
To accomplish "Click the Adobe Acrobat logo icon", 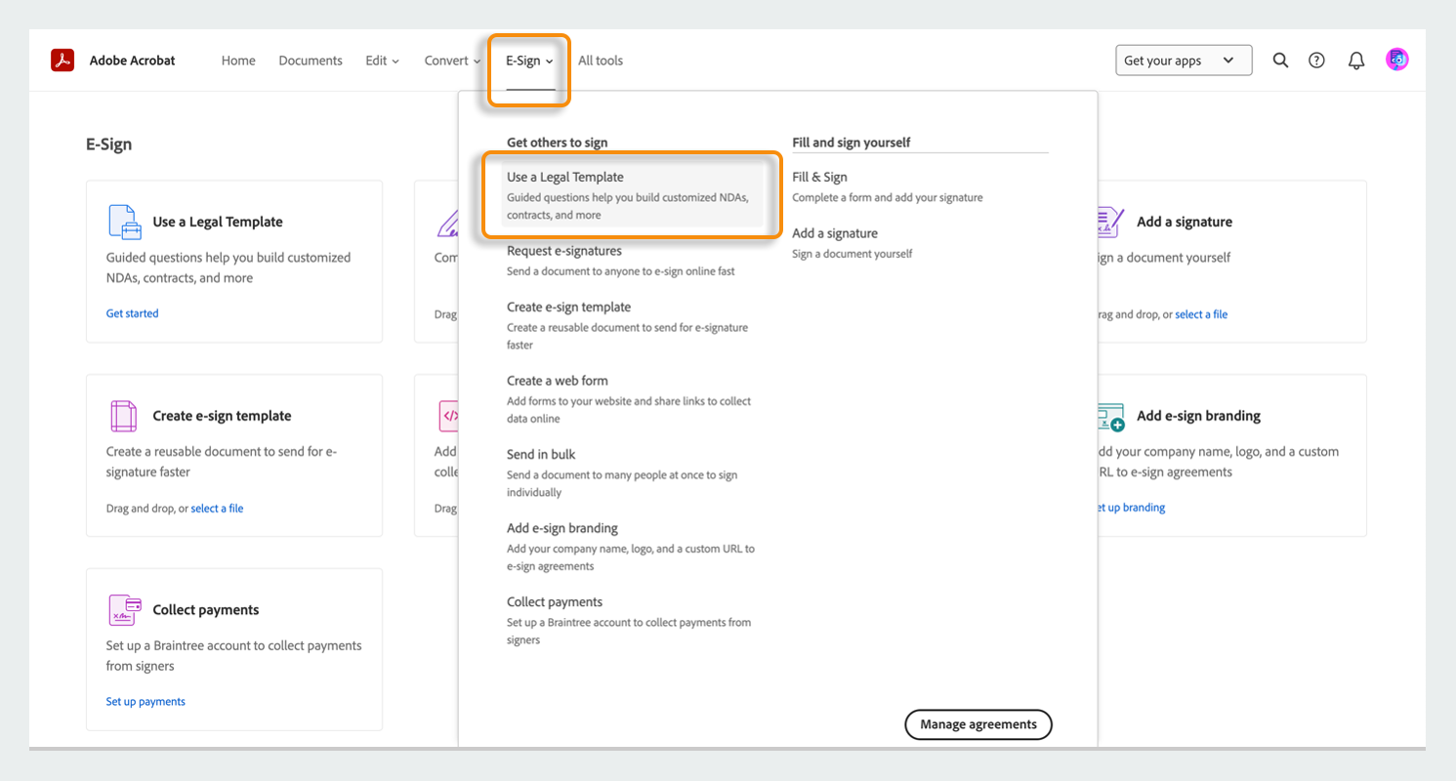I will (62, 60).
